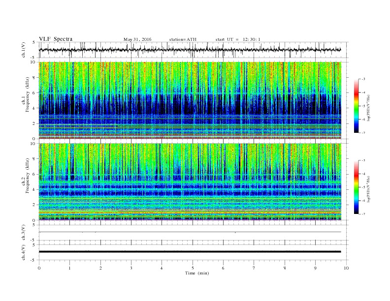This screenshot has height=301, width=390.
Task: Click the ch.4(V) axis label
Action: (24, 252)
